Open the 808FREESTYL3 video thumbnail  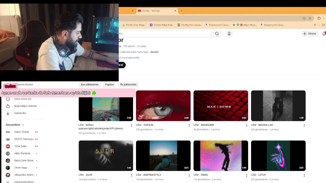point(163,156)
